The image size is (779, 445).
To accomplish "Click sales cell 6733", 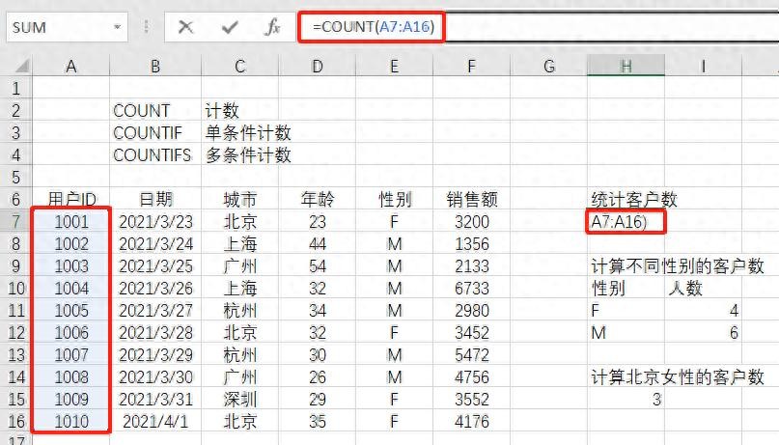I will click(471, 288).
